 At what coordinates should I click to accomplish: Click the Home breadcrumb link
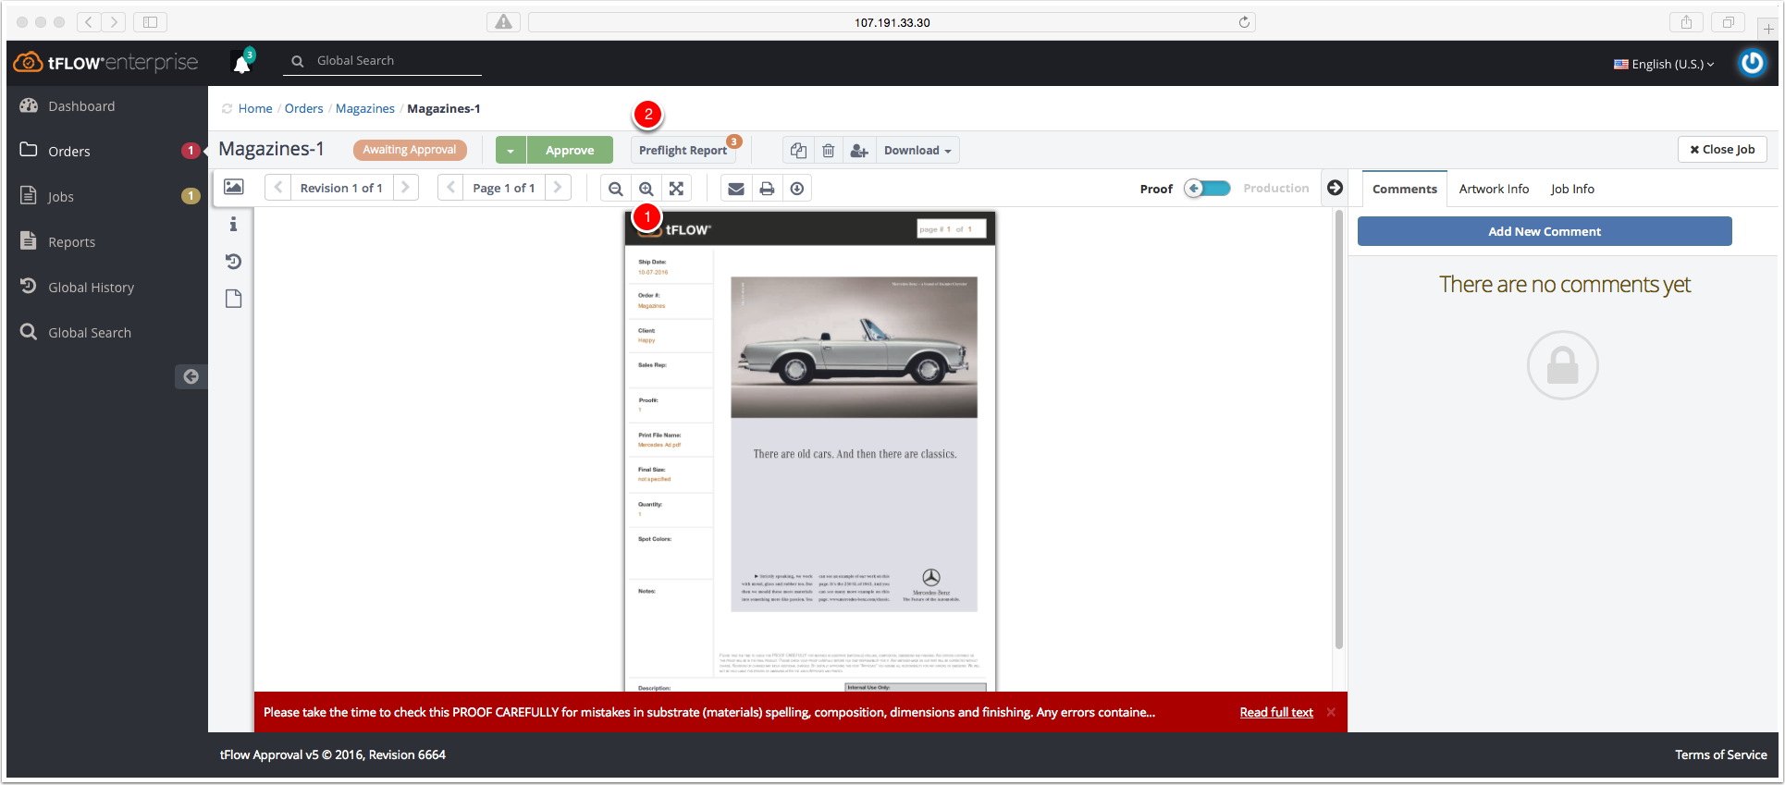[255, 108]
